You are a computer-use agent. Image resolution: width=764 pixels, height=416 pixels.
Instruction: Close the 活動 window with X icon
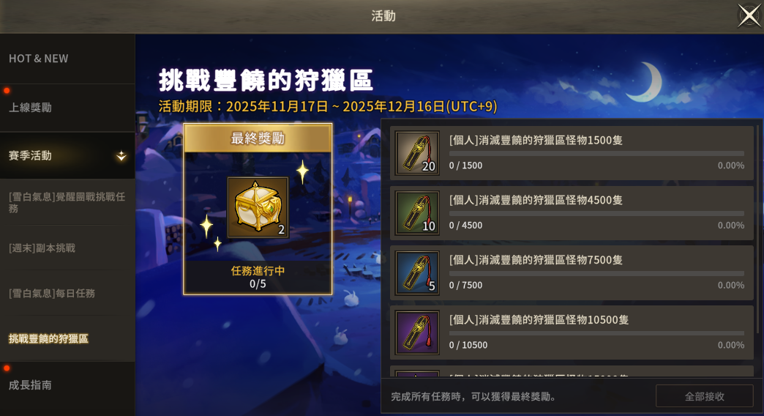pyautogui.click(x=749, y=15)
